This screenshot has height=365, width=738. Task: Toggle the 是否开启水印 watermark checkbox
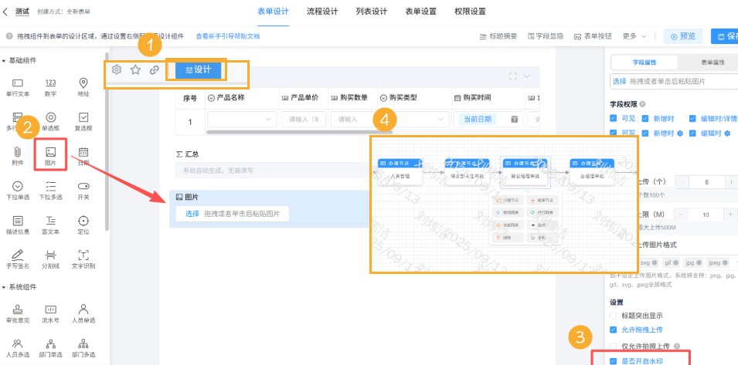coord(614,360)
